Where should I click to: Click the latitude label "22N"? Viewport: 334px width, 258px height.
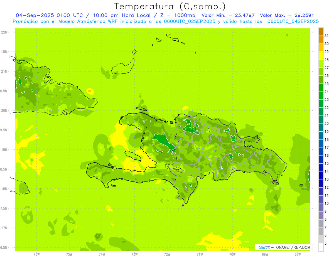(x=4, y=32)
